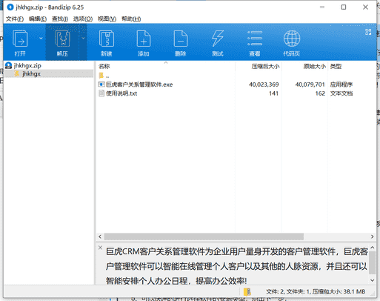The image size is (380, 301).
Task: Sort by the 原始大小 column header
Action: point(314,66)
